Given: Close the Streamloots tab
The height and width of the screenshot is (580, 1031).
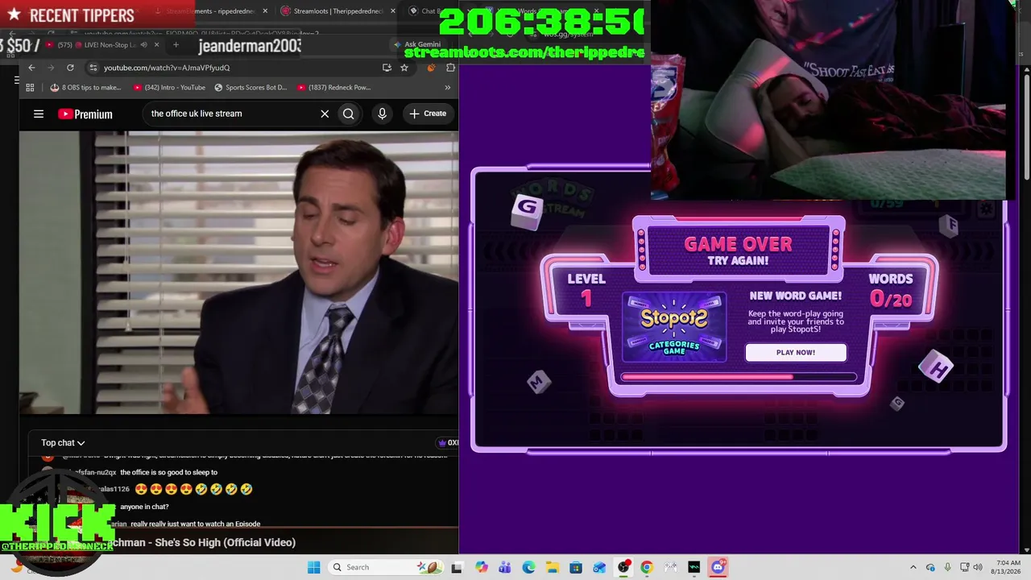Looking at the screenshot, I should pos(392,11).
